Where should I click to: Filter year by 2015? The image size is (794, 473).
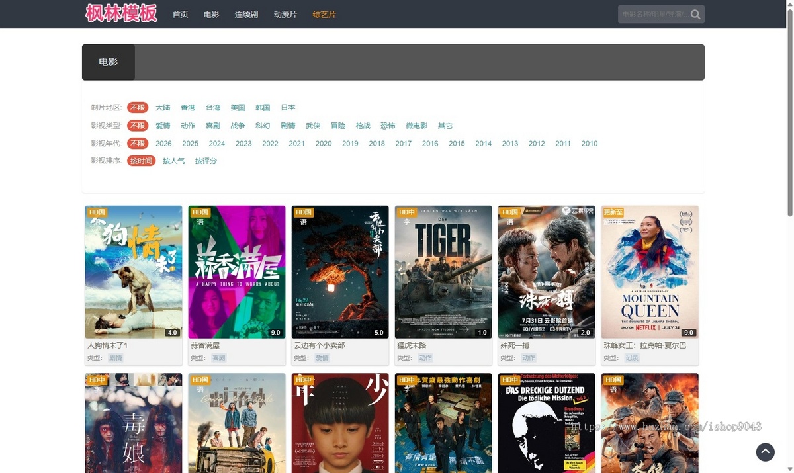457,144
